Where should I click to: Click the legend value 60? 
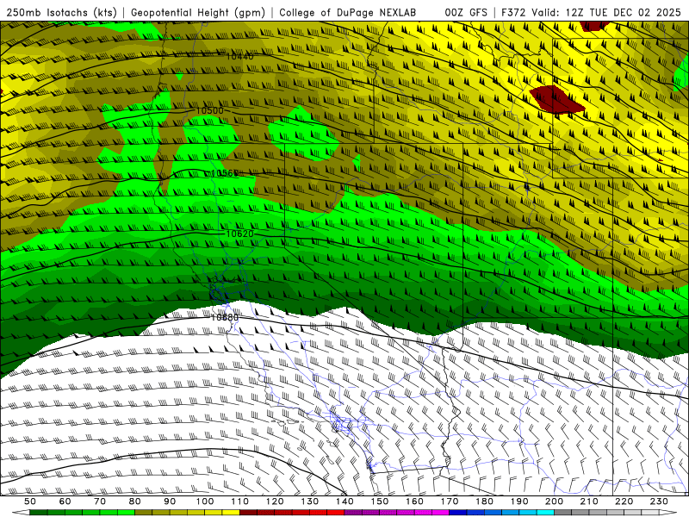pyautogui.click(x=65, y=501)
